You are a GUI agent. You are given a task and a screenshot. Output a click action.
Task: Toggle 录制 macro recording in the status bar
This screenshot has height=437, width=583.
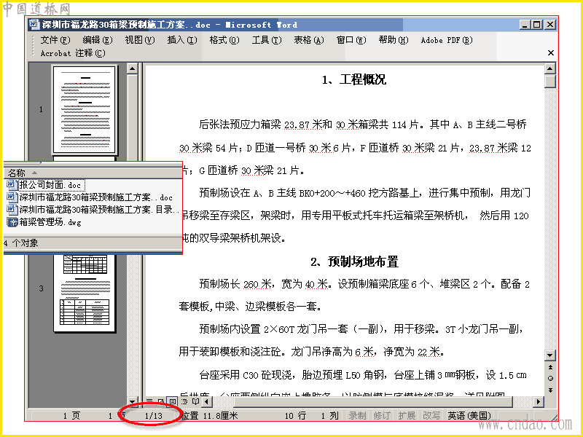357,415
